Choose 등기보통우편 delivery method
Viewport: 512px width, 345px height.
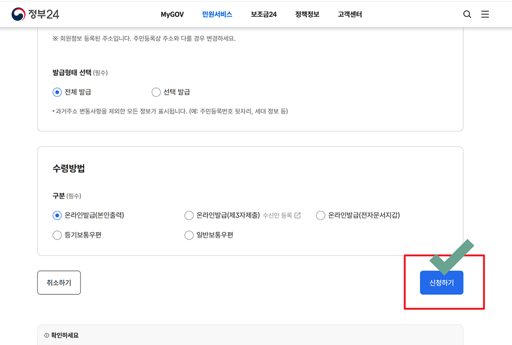coord(57,235)
